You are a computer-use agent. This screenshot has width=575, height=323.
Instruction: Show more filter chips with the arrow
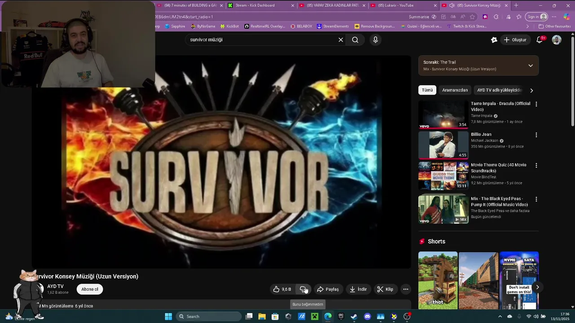click(531, 90)
